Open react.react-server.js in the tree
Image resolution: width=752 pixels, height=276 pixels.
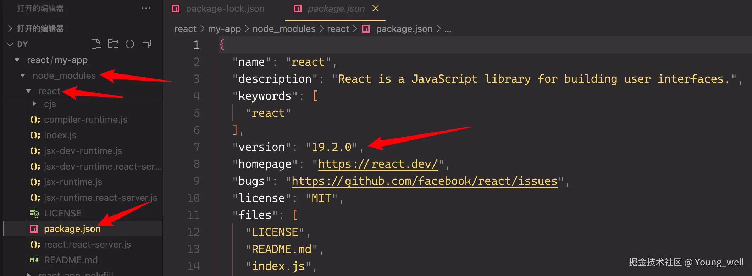87,244
